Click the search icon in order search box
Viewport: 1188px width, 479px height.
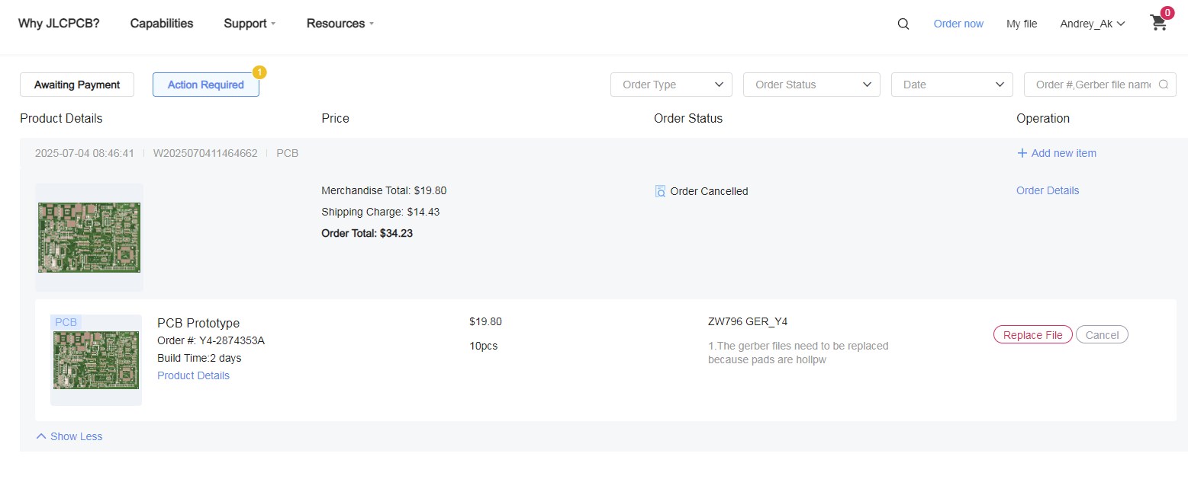tap(1164, 85)
